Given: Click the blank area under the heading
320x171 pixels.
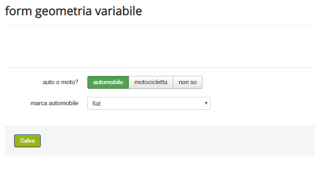Looking at the screenshot, I should 160,46.
